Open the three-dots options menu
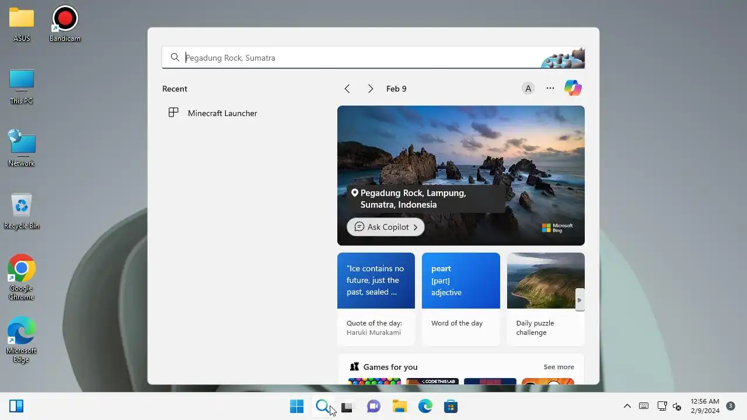Screen dimensions: 747x420 tap(550, 88)
